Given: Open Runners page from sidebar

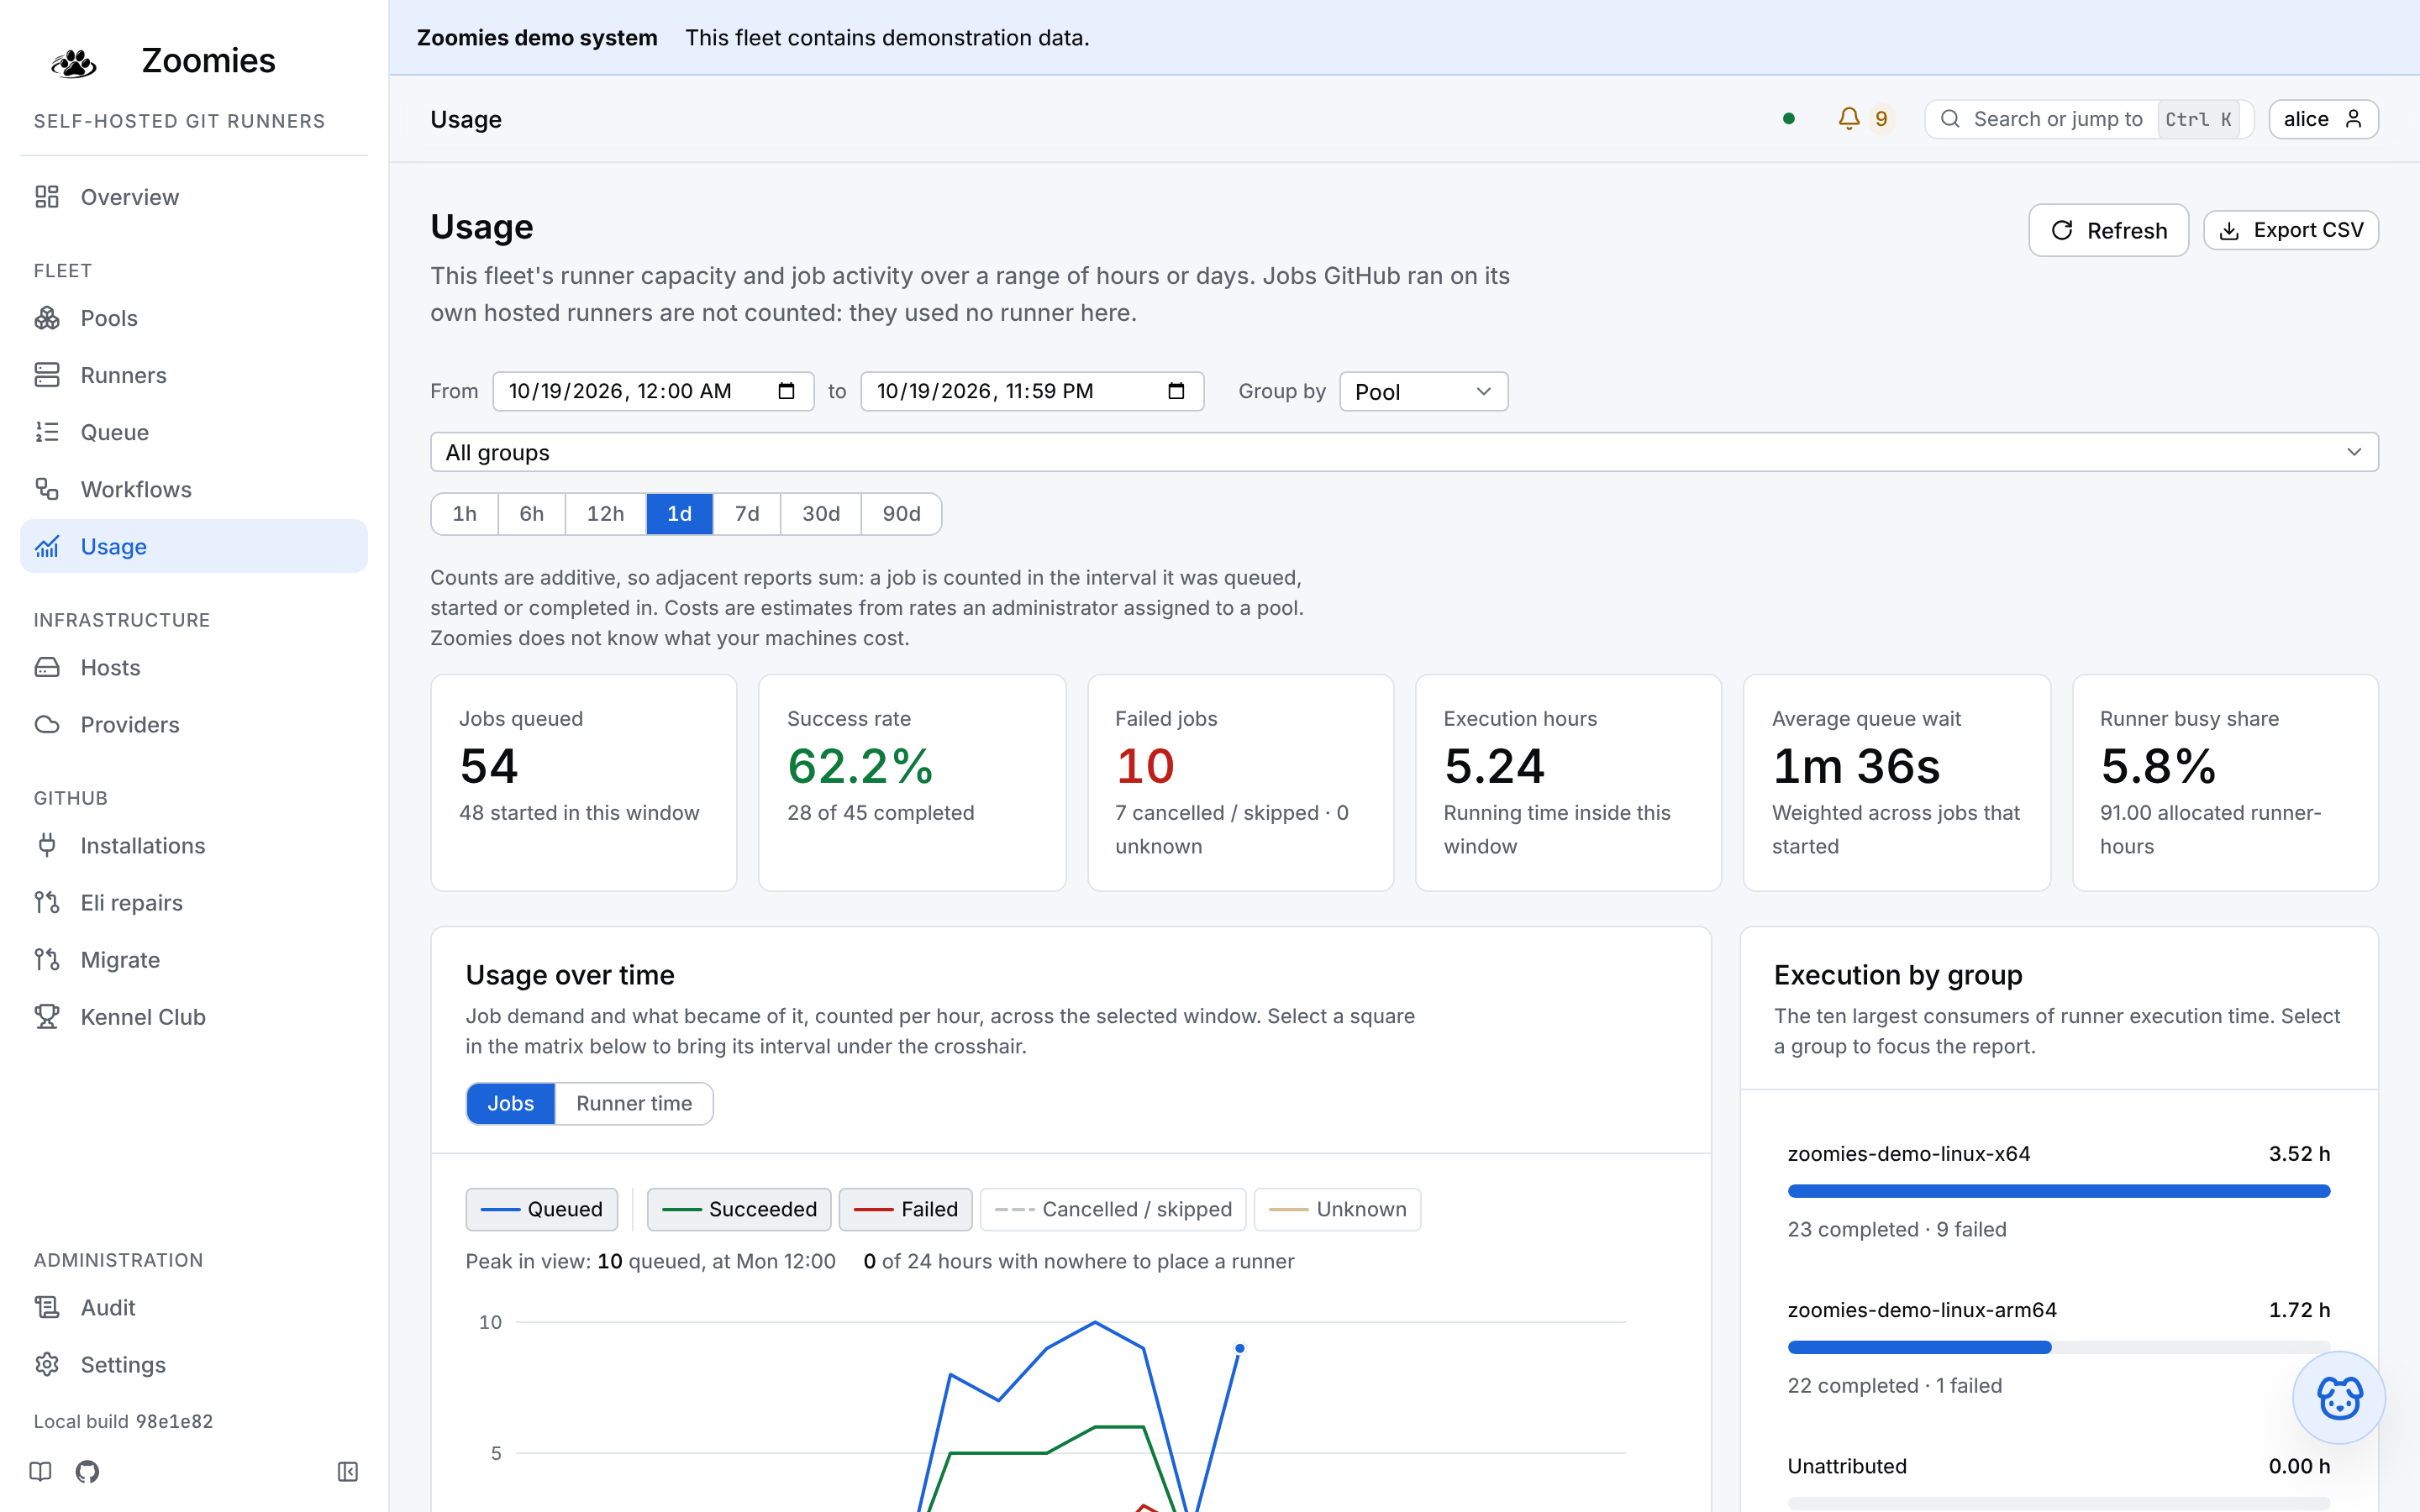Looking at the screenshot, I should tap(194, 375).
